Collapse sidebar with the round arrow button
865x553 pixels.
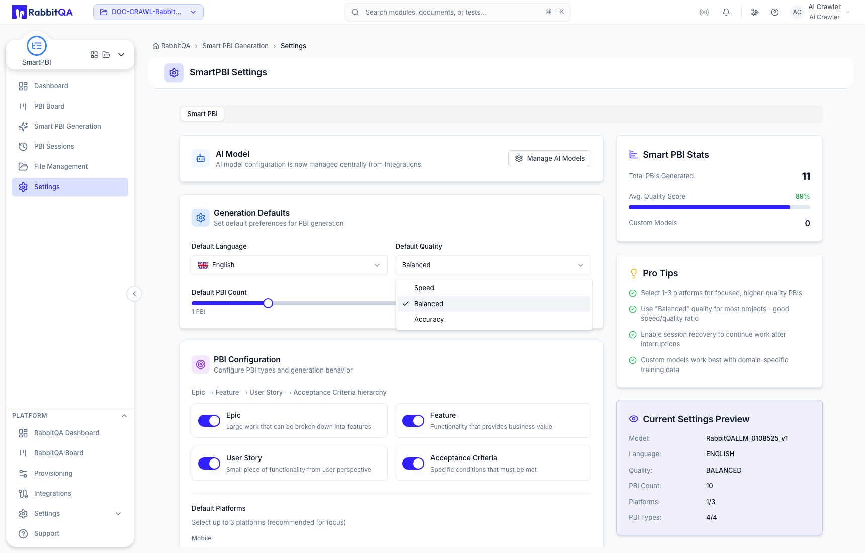click(134, 294)
